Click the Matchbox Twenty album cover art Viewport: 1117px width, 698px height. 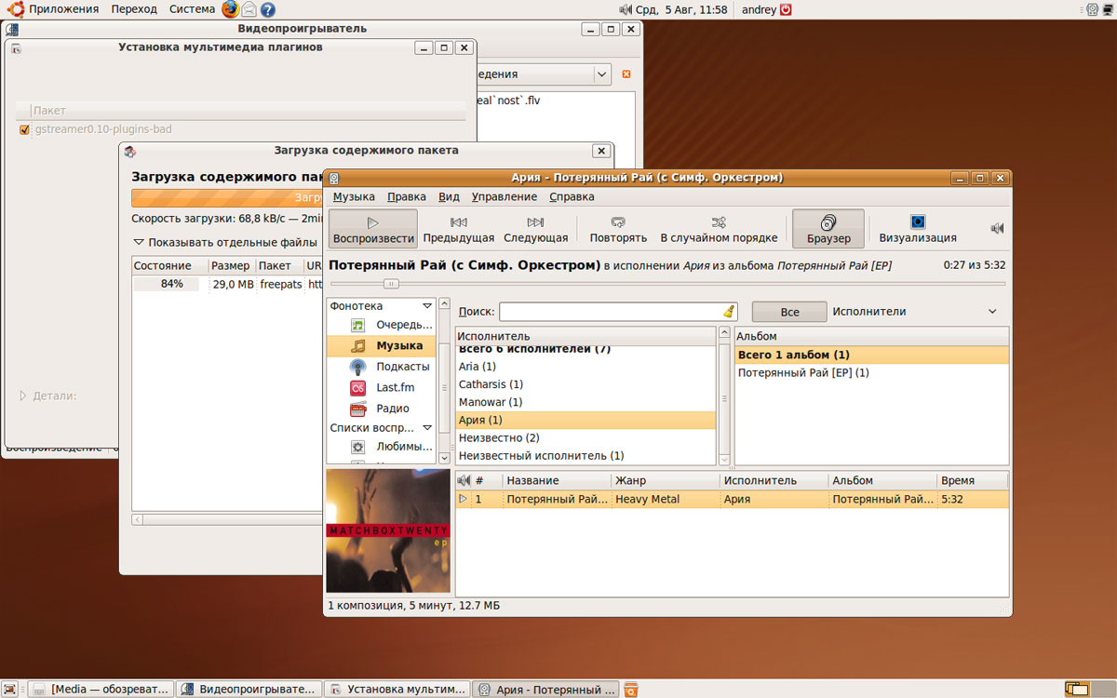coord(388,530)
